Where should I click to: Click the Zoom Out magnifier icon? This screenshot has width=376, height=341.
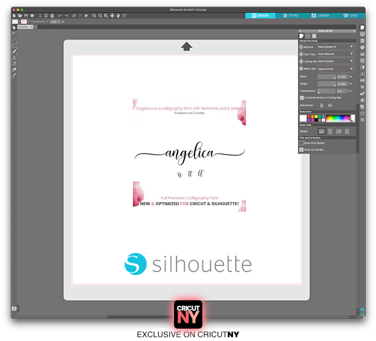click(100, 16)
